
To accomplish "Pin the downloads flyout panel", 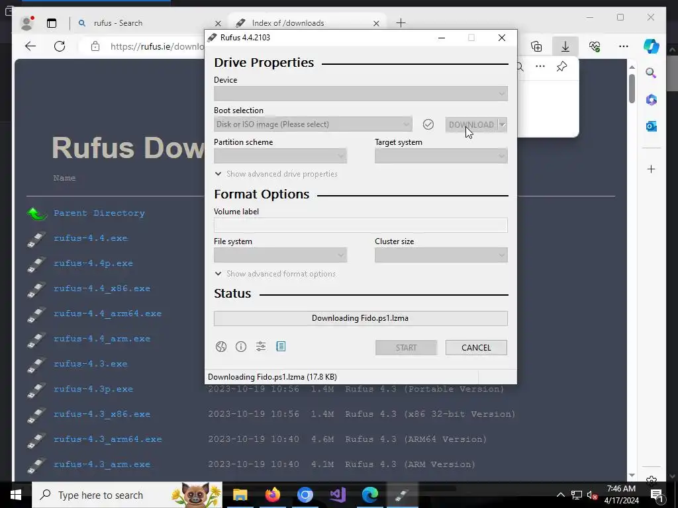I will click(561, 67).
